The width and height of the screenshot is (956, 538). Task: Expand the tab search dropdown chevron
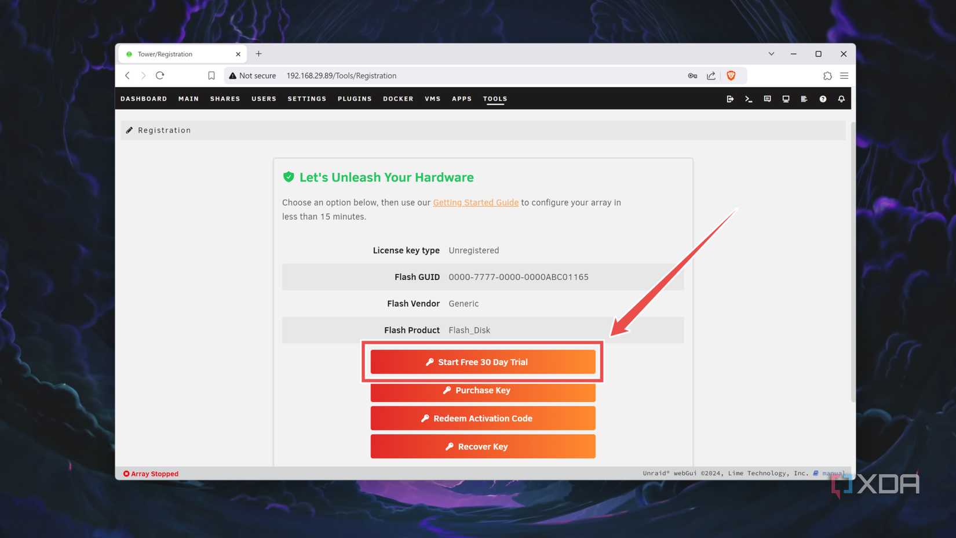tap(771, 54)
